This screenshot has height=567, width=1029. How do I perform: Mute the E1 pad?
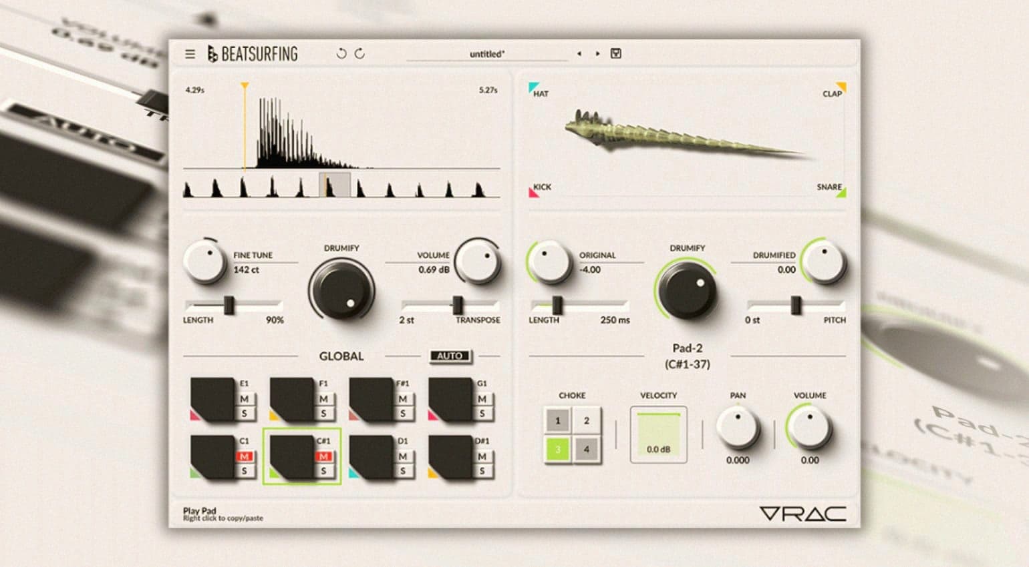[x=245, y=399]
